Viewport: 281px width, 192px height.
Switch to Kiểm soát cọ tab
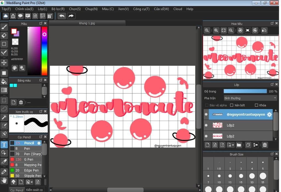click(x=34, y=190)
